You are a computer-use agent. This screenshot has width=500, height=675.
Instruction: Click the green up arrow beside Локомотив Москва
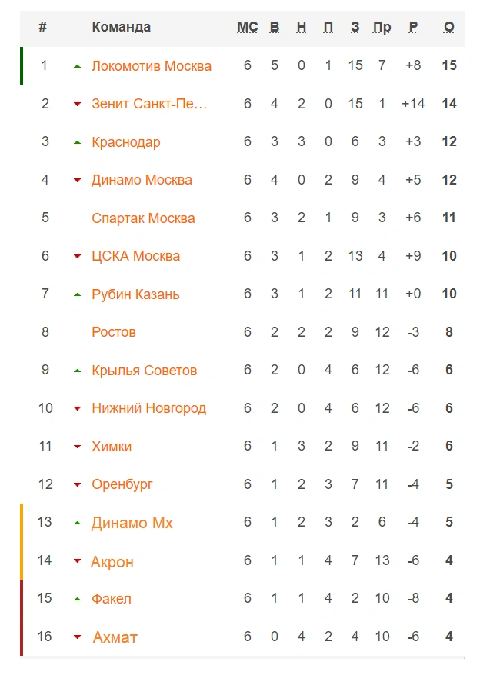click(77, 66)
